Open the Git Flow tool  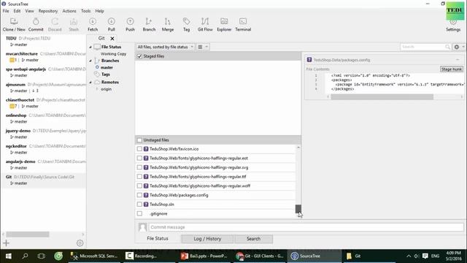[205, 24]
